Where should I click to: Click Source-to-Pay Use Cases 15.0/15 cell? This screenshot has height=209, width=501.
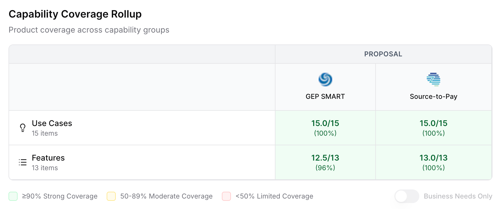(433, 128)
